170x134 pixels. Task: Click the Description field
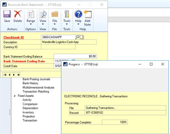click(x=69, y=42)
